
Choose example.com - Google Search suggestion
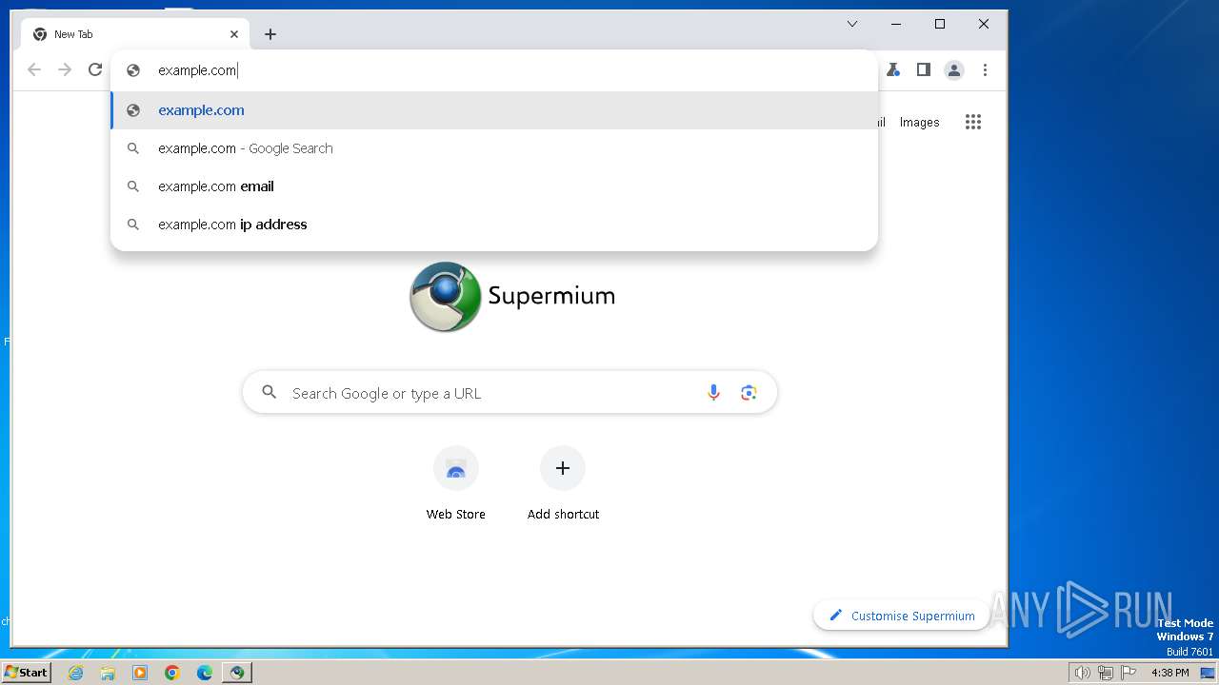coord(494,148)
